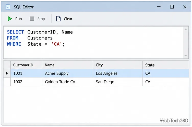The width and height of the screenshot is (192, 127).
Task: Sort by the State column header
Action: tap(165, 65)
